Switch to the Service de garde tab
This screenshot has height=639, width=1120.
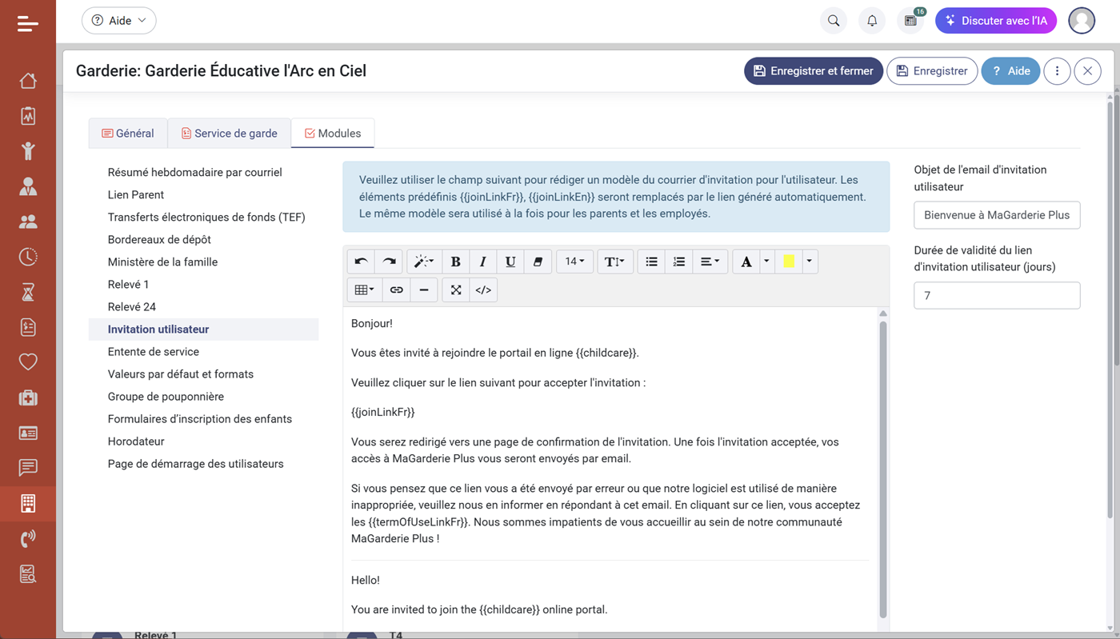230,134
